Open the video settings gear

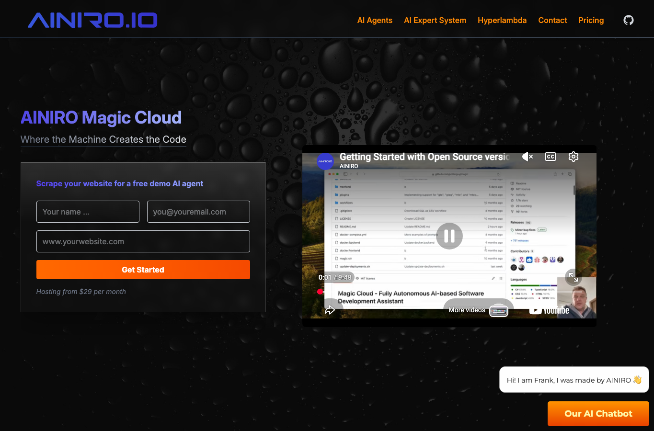point(574,157)
